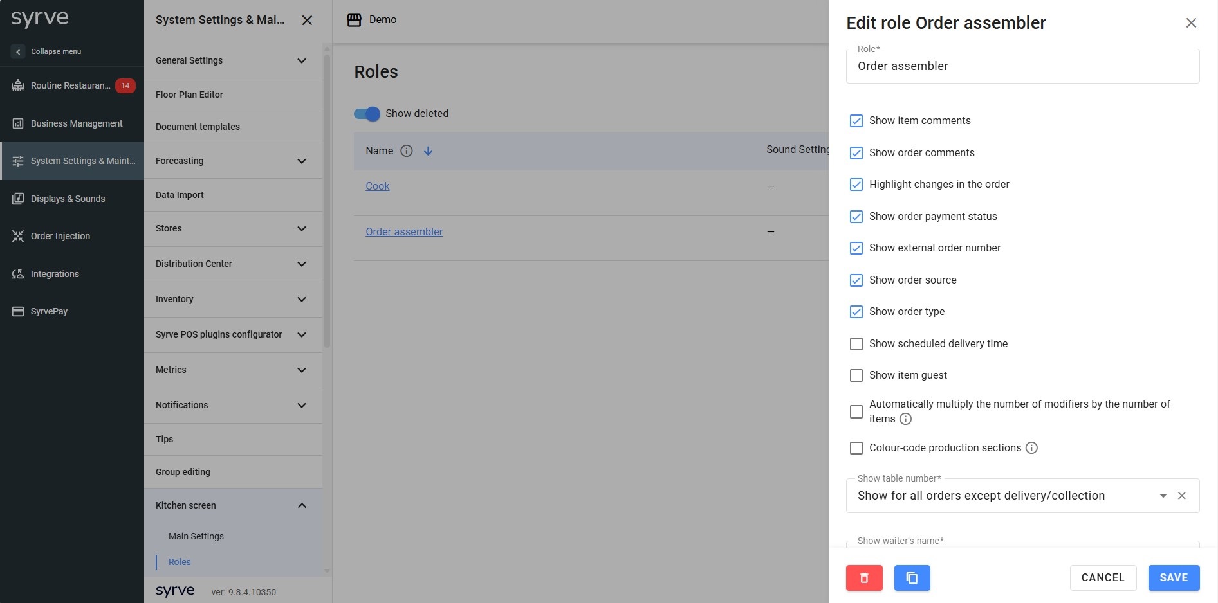Collapse the Kitchen screen section

click(233, 505)
